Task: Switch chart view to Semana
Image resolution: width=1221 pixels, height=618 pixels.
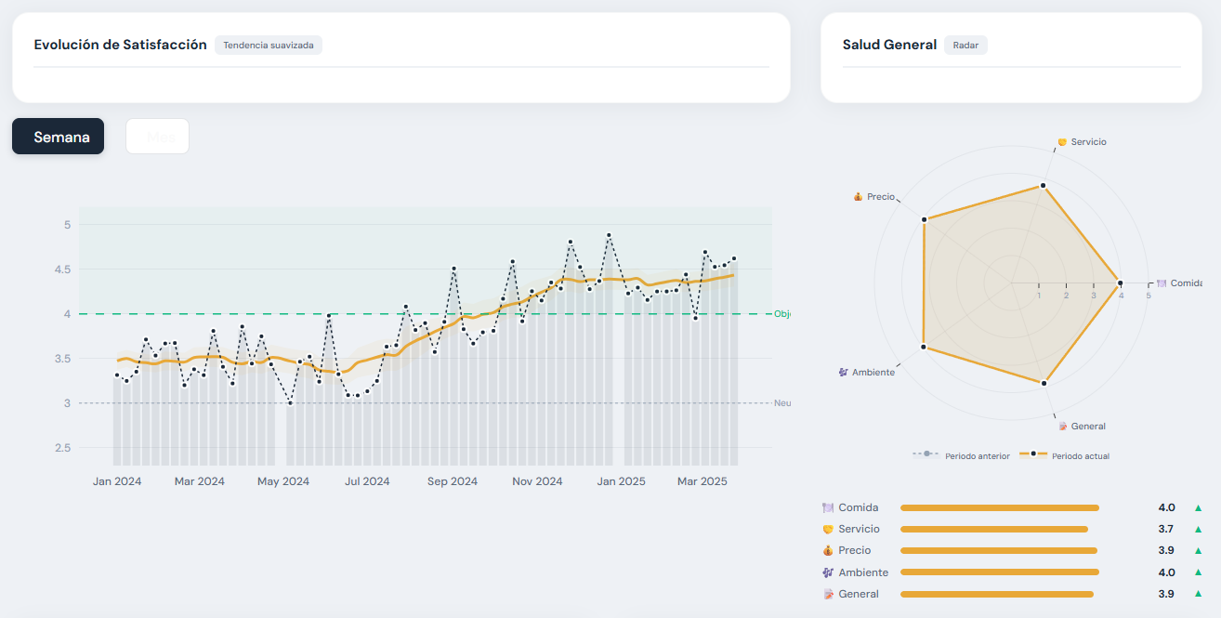Action: coord(59,137)
